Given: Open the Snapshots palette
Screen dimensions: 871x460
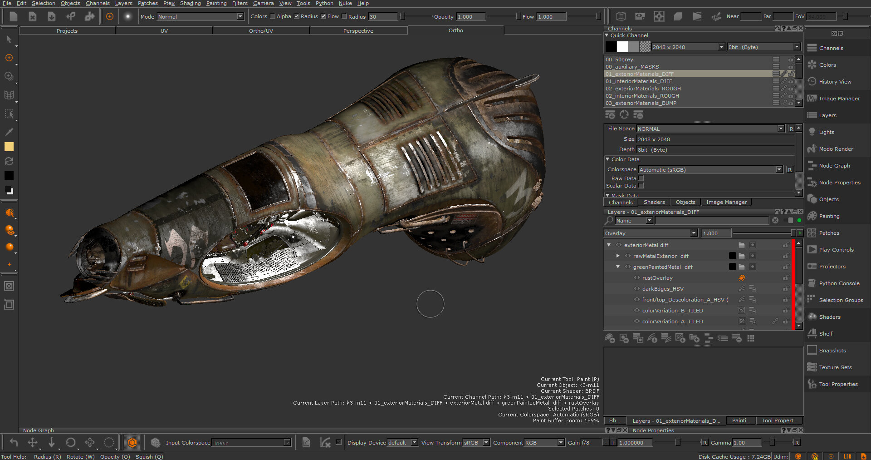Looking at the screenshot, I should tap(832, 351).
